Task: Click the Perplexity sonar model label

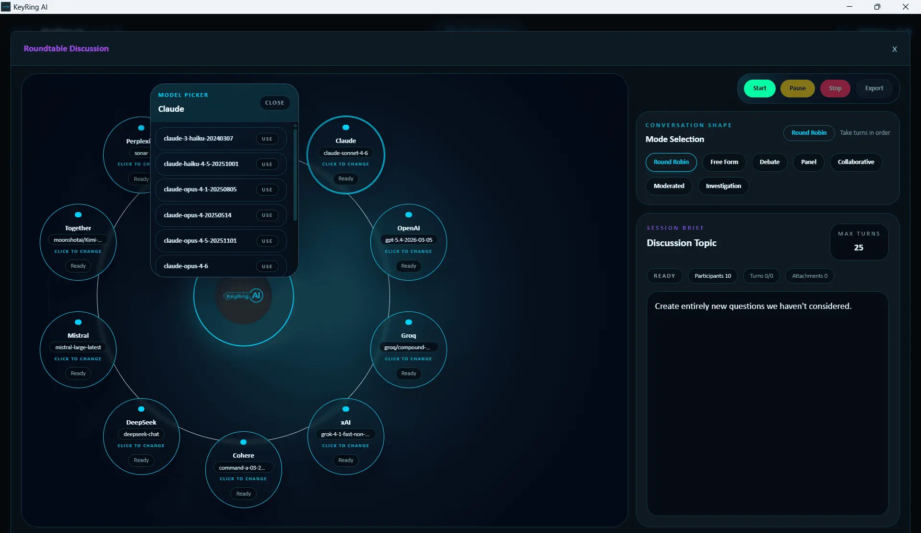Action: pos(141,153)
